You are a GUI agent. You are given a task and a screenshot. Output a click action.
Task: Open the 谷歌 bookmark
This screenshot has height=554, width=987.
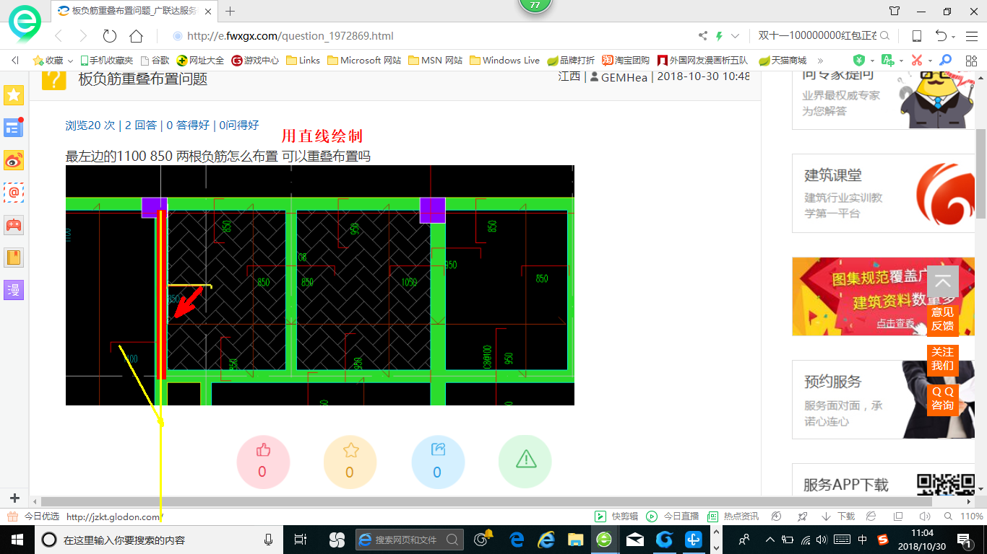click(x=155, y=61)
